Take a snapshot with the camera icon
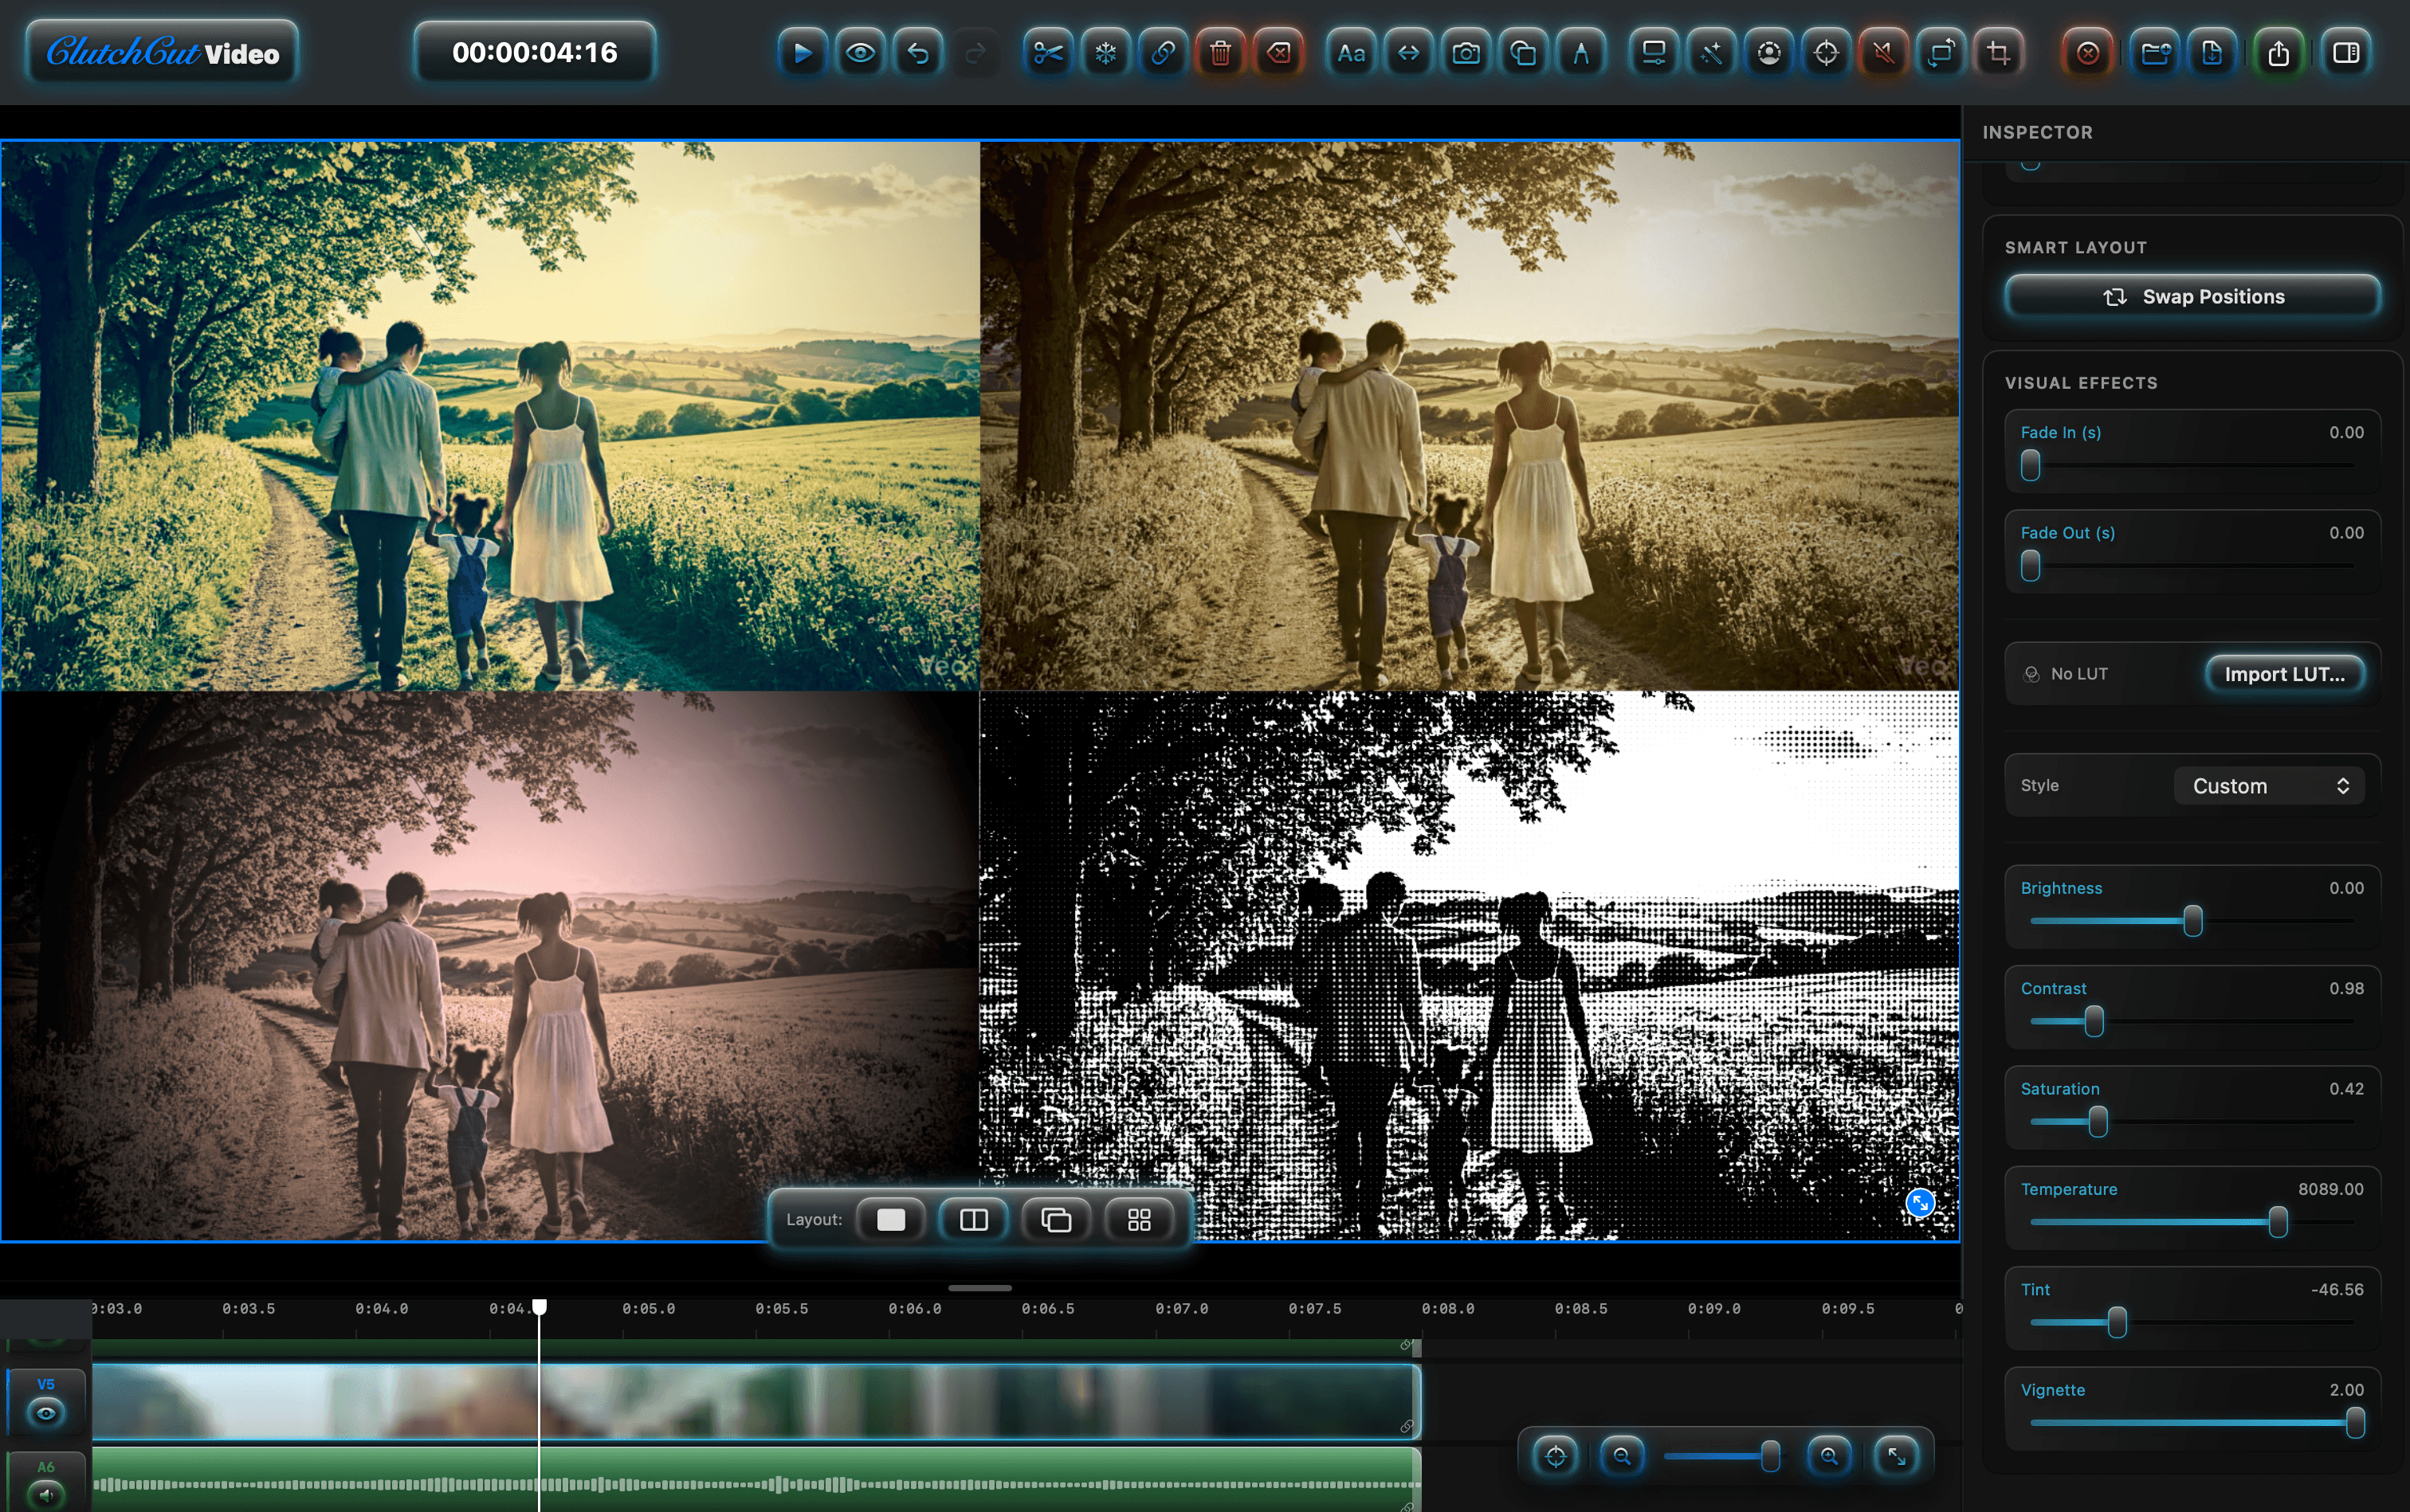Viewport: 2410px width, 1512px height. 1466,53
